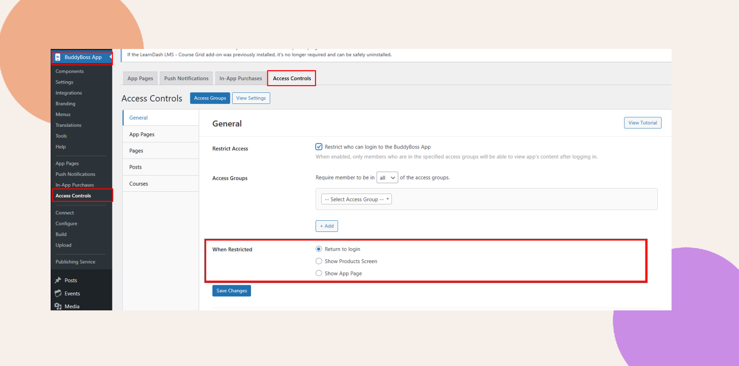Click the Access Groups button
The height and width of the screenshot is (366, 739).
[x=210, y=98]
